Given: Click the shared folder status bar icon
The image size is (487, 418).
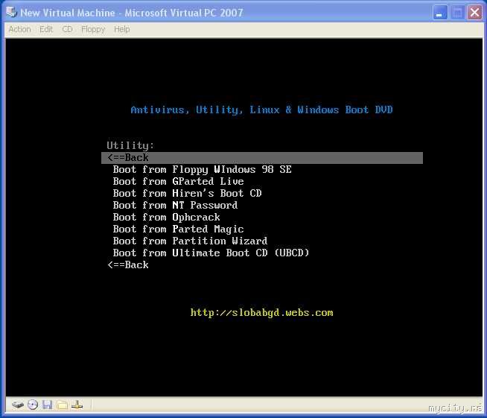Looking at the screenshot, I should 63,405.
